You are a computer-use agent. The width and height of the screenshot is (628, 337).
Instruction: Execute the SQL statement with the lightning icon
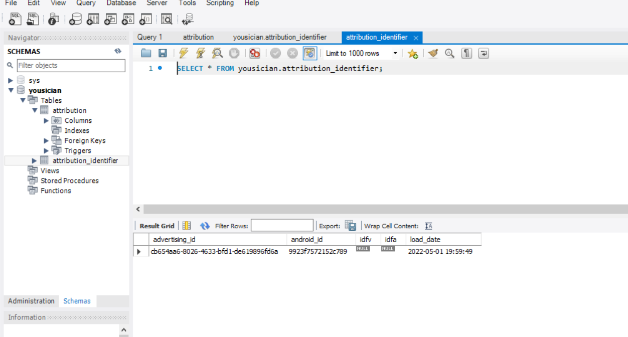click(183, 53)
